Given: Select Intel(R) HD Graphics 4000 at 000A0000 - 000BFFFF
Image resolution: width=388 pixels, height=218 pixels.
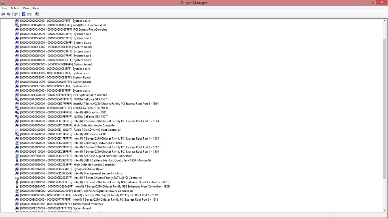Looking at the screenshot, I should pos(63,25).
